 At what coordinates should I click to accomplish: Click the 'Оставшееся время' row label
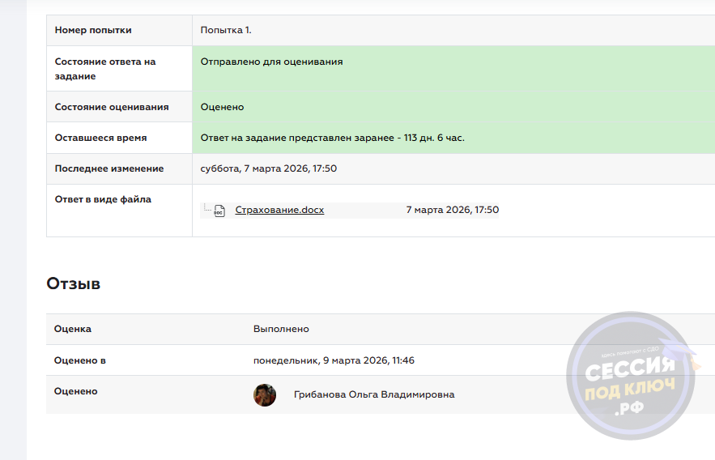100,138
